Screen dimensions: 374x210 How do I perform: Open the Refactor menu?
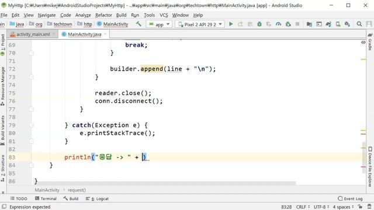103,15
